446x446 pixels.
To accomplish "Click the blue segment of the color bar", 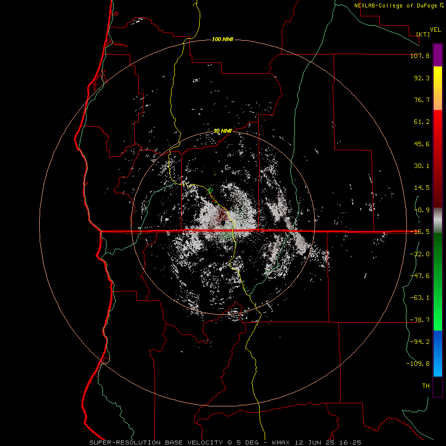I will click(438, 353).
